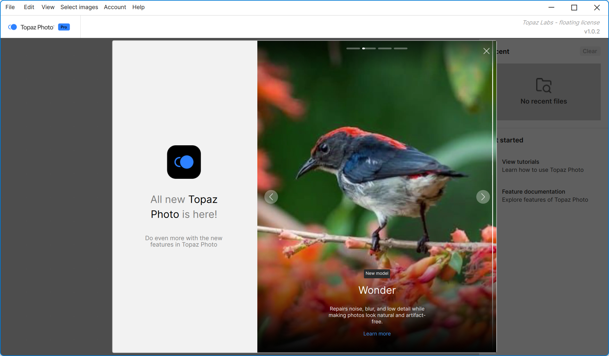This screenshot has width=609, height=356.
Task: Open the File menu
Action: pyautogui.click(x=10, y=7)
